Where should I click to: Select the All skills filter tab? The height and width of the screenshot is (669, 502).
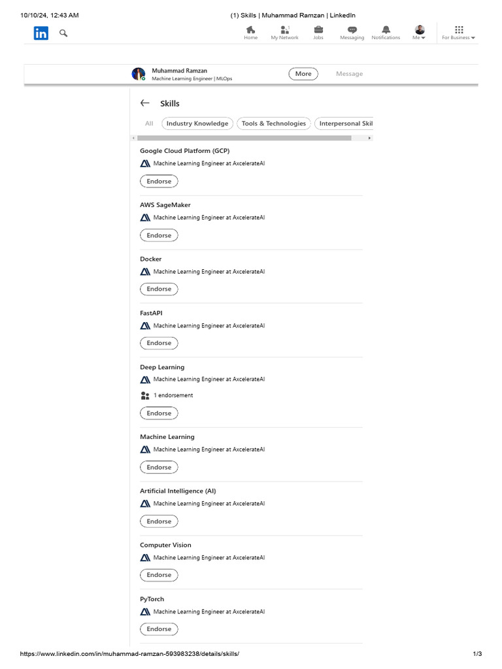tap(149, 123)
